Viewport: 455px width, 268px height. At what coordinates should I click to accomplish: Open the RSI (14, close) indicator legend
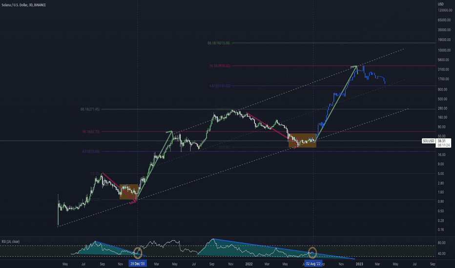[x=11, y=241]
